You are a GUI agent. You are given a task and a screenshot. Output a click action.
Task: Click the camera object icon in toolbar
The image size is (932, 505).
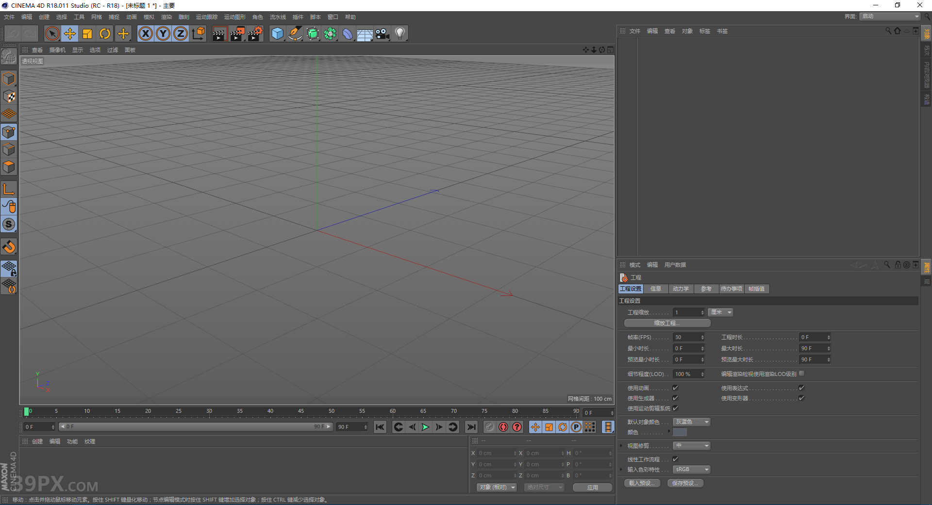383,33
